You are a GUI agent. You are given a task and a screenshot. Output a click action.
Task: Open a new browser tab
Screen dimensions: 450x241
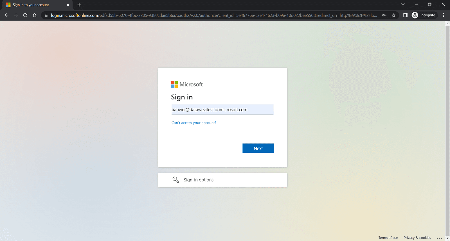click(79, 5)
